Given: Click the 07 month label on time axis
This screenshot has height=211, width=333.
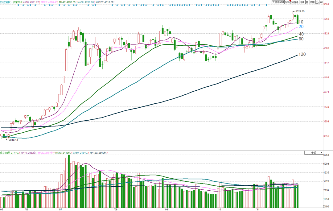Looking at the screenshot, I should (60, 209).
